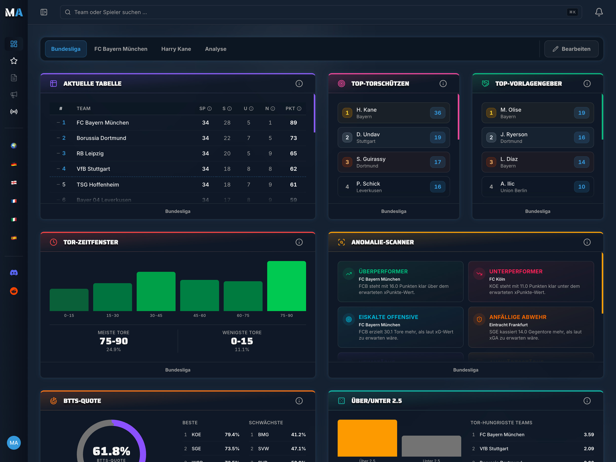Click info icon next to N column
The height and width of the screenshot is (462, 616).
point(273,109)
